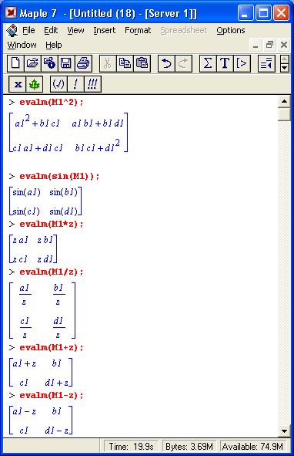This screenshot has height=456, width=294.
Task: Click the toolbar scroll-down arrow
Action: 285,68
